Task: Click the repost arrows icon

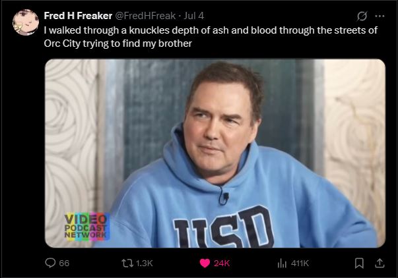Action: (127, 263)
